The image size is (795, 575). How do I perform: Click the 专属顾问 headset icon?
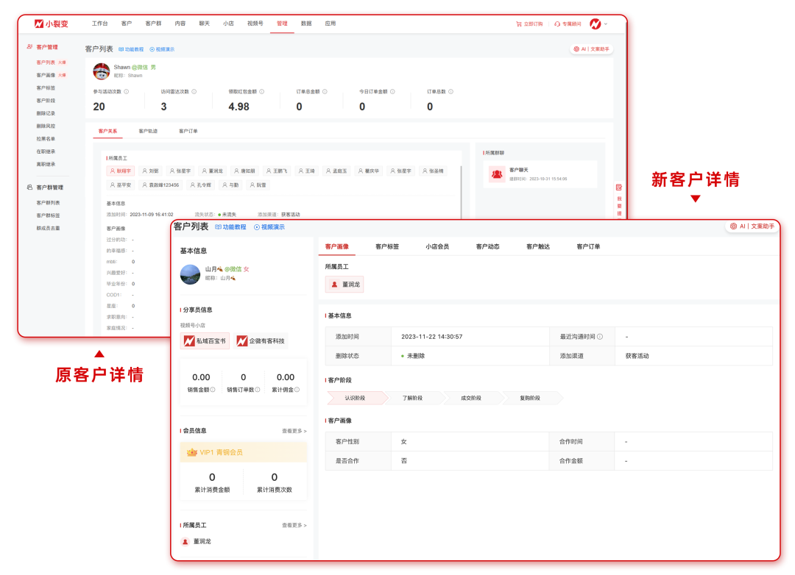(557, 24)
